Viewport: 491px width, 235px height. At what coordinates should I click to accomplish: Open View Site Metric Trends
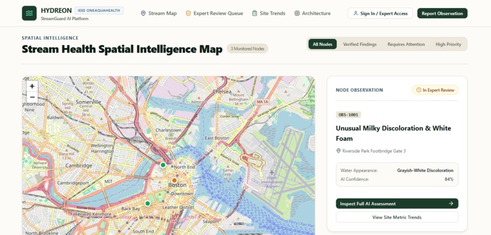[x=397, y=217]
